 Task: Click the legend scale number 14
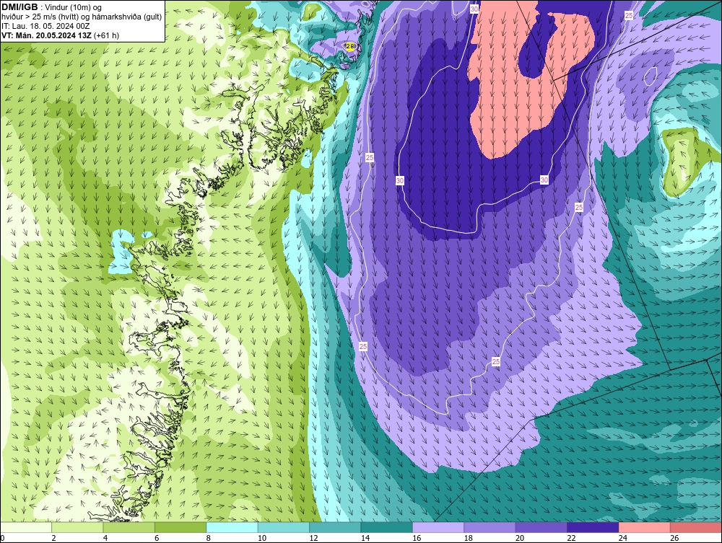(x=365, y=538)
